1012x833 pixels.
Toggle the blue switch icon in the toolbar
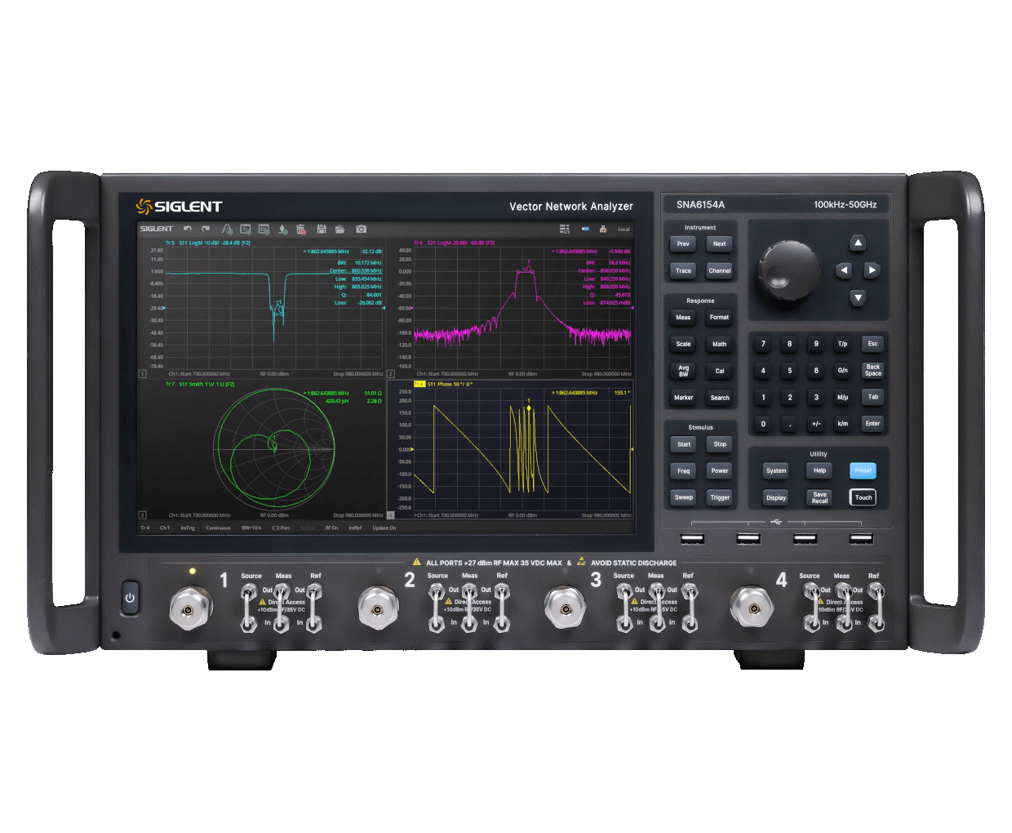point(585,229)
